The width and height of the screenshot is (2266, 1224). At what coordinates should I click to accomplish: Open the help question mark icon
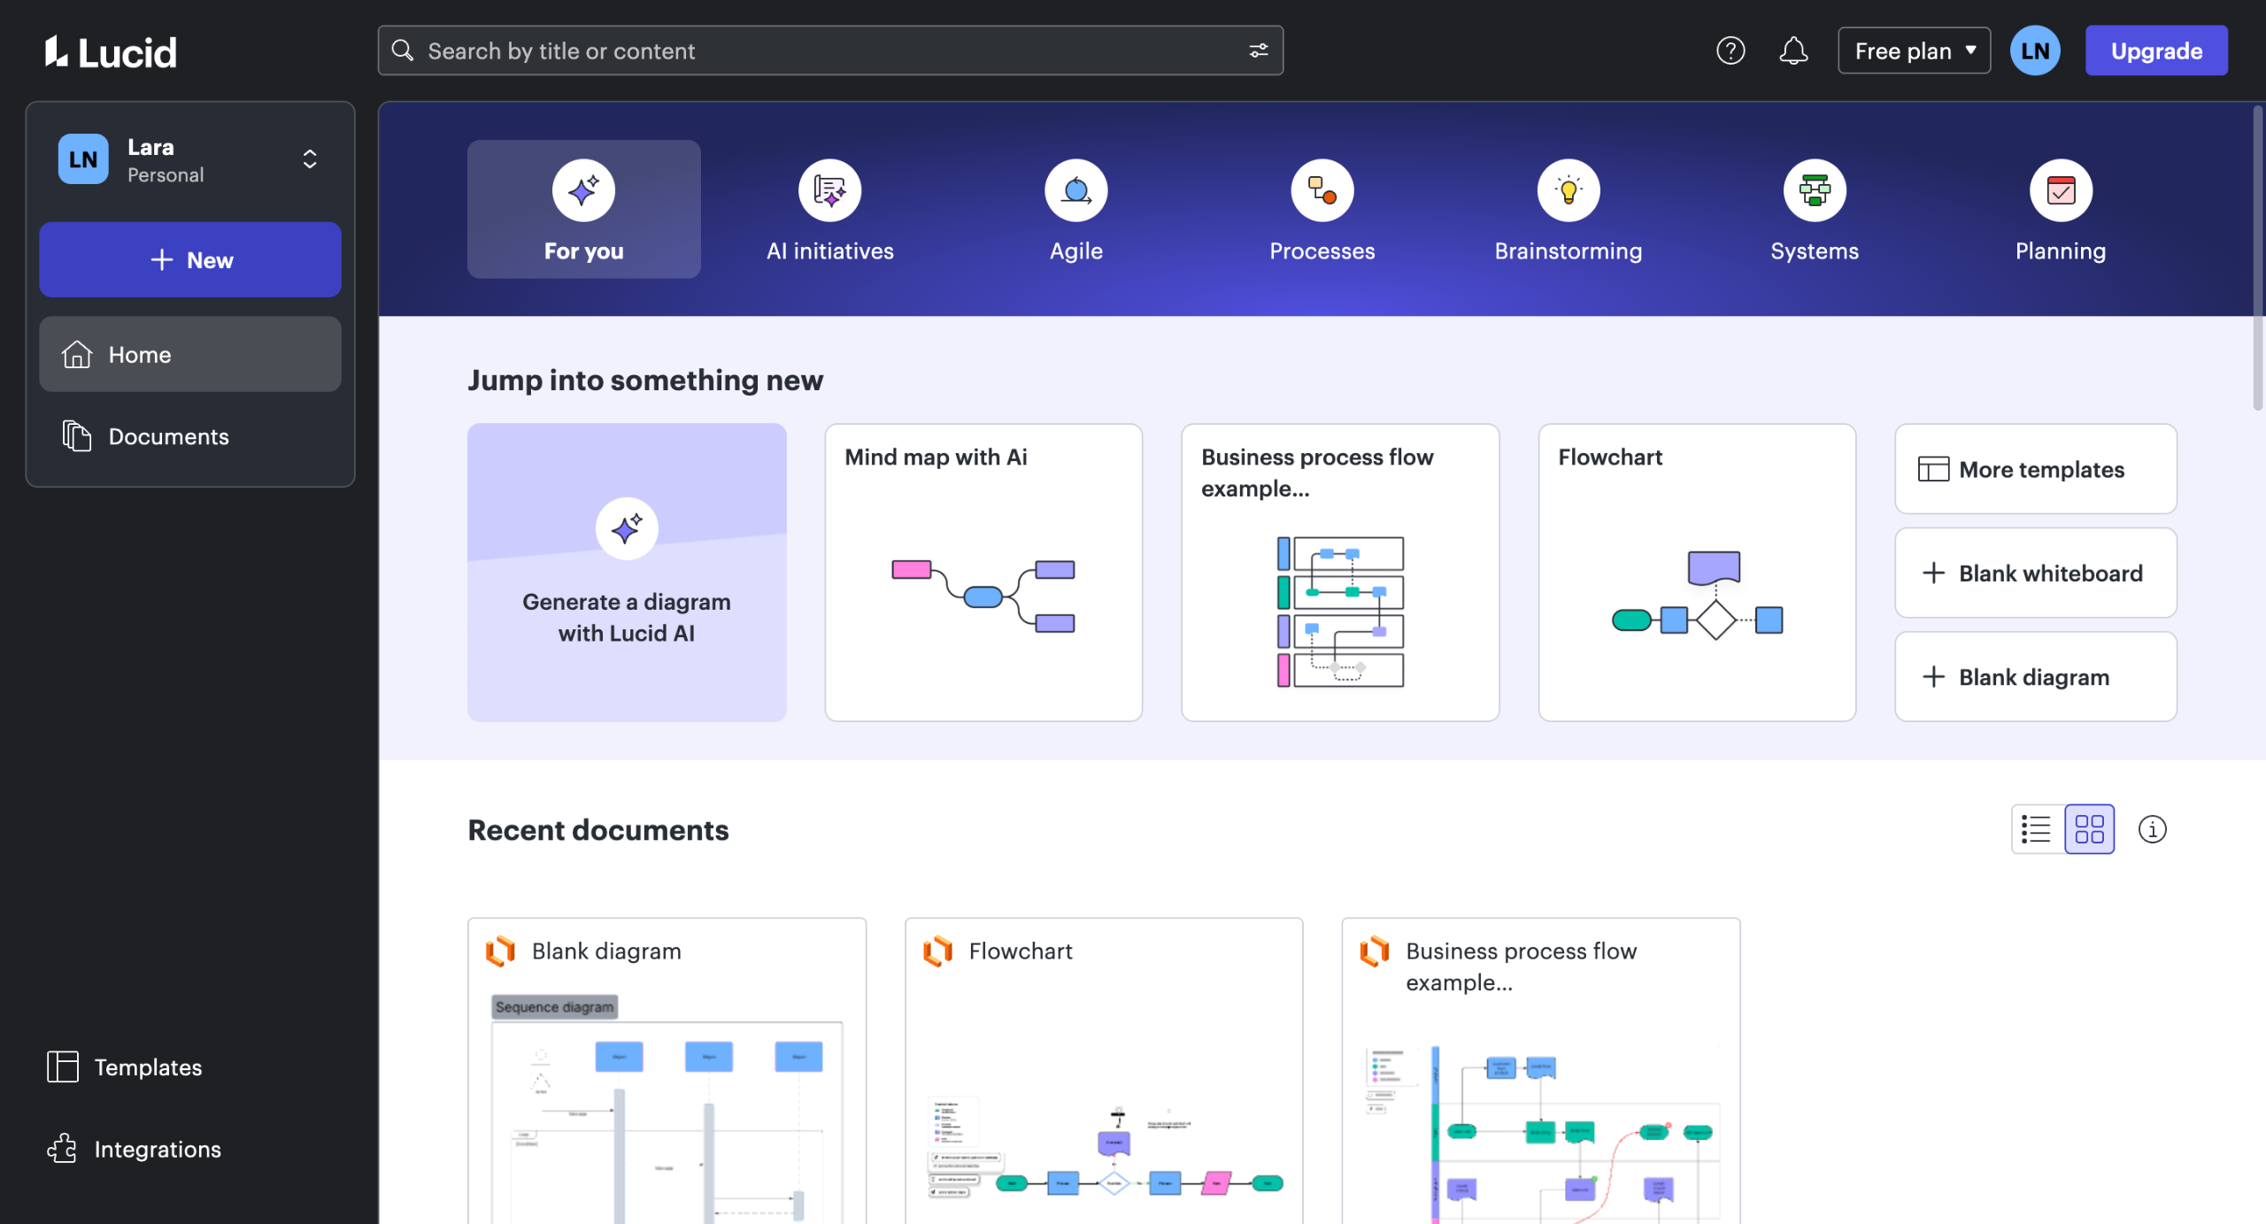[x=1730, y=50]
